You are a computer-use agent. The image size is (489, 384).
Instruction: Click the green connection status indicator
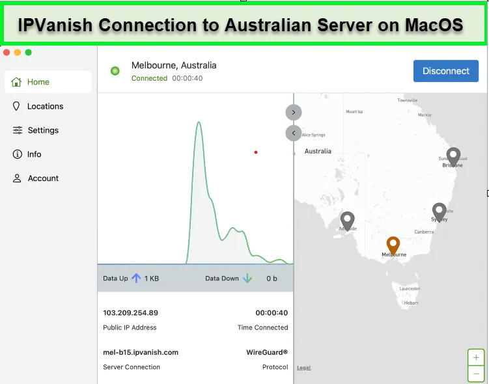coord(115,71)
